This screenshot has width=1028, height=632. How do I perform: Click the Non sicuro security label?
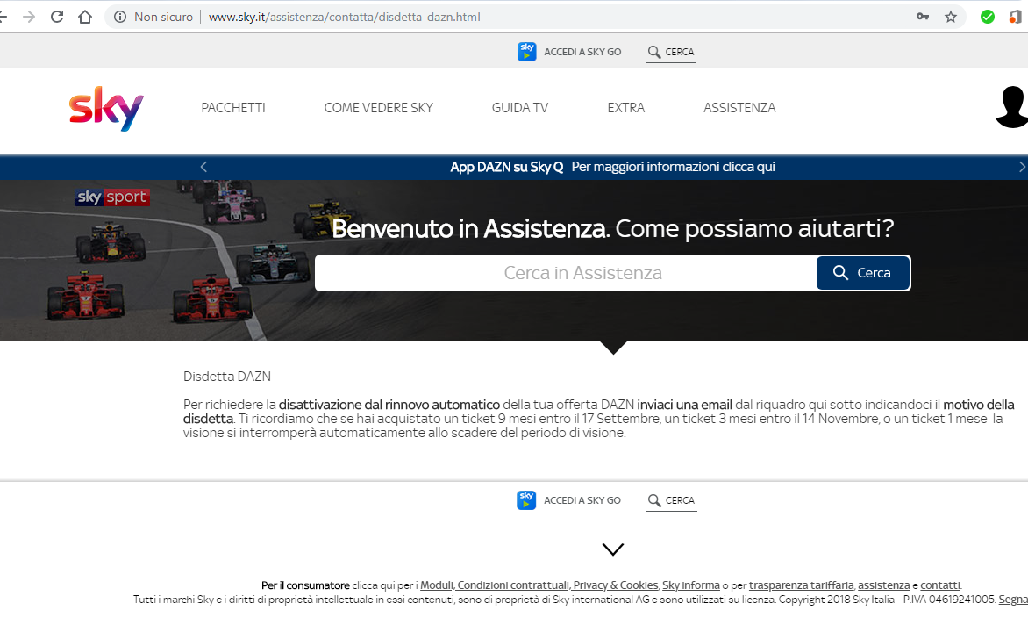[x=163, y=17]
